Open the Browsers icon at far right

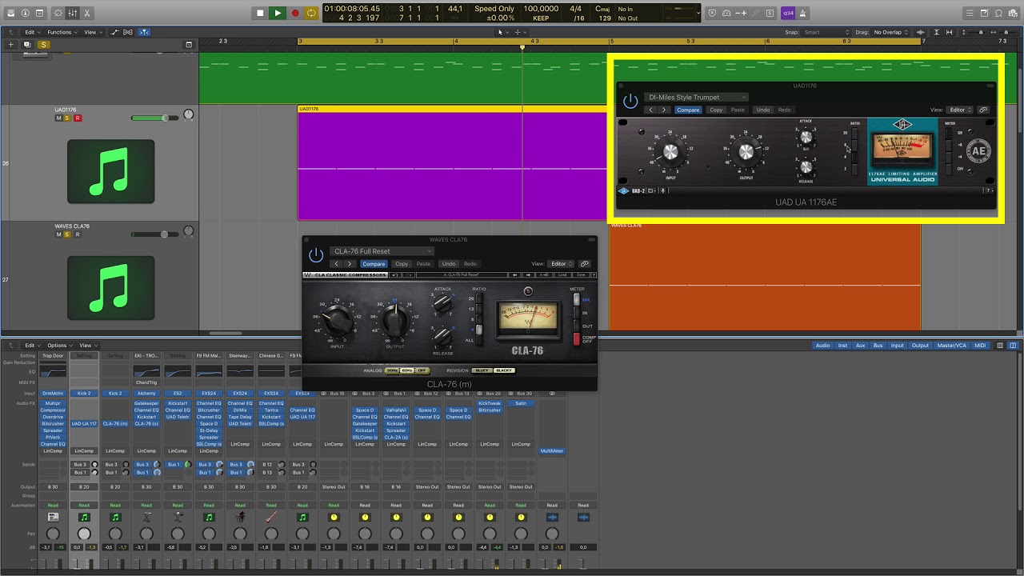[x=1013, y=13]
